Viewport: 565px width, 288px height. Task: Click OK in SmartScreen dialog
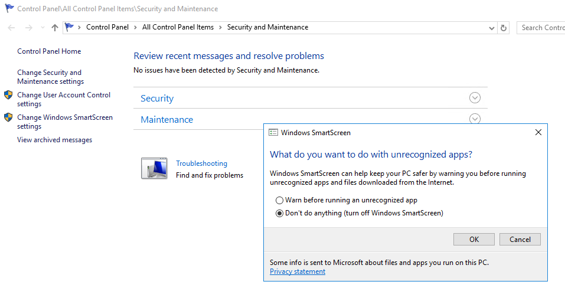point(474,240)
